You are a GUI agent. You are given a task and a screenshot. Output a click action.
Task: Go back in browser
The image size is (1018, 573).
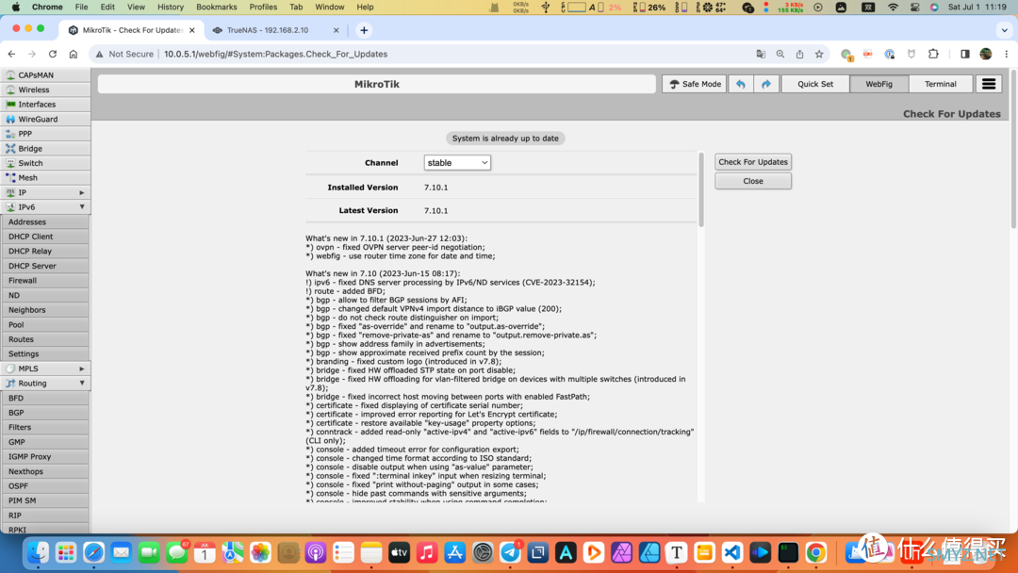coord(11,54)
